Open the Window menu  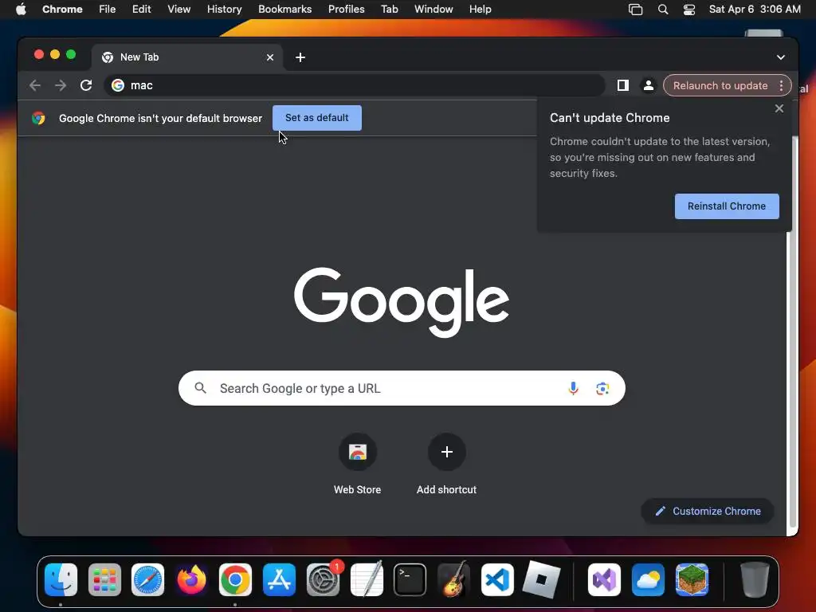tap(433, 10)
